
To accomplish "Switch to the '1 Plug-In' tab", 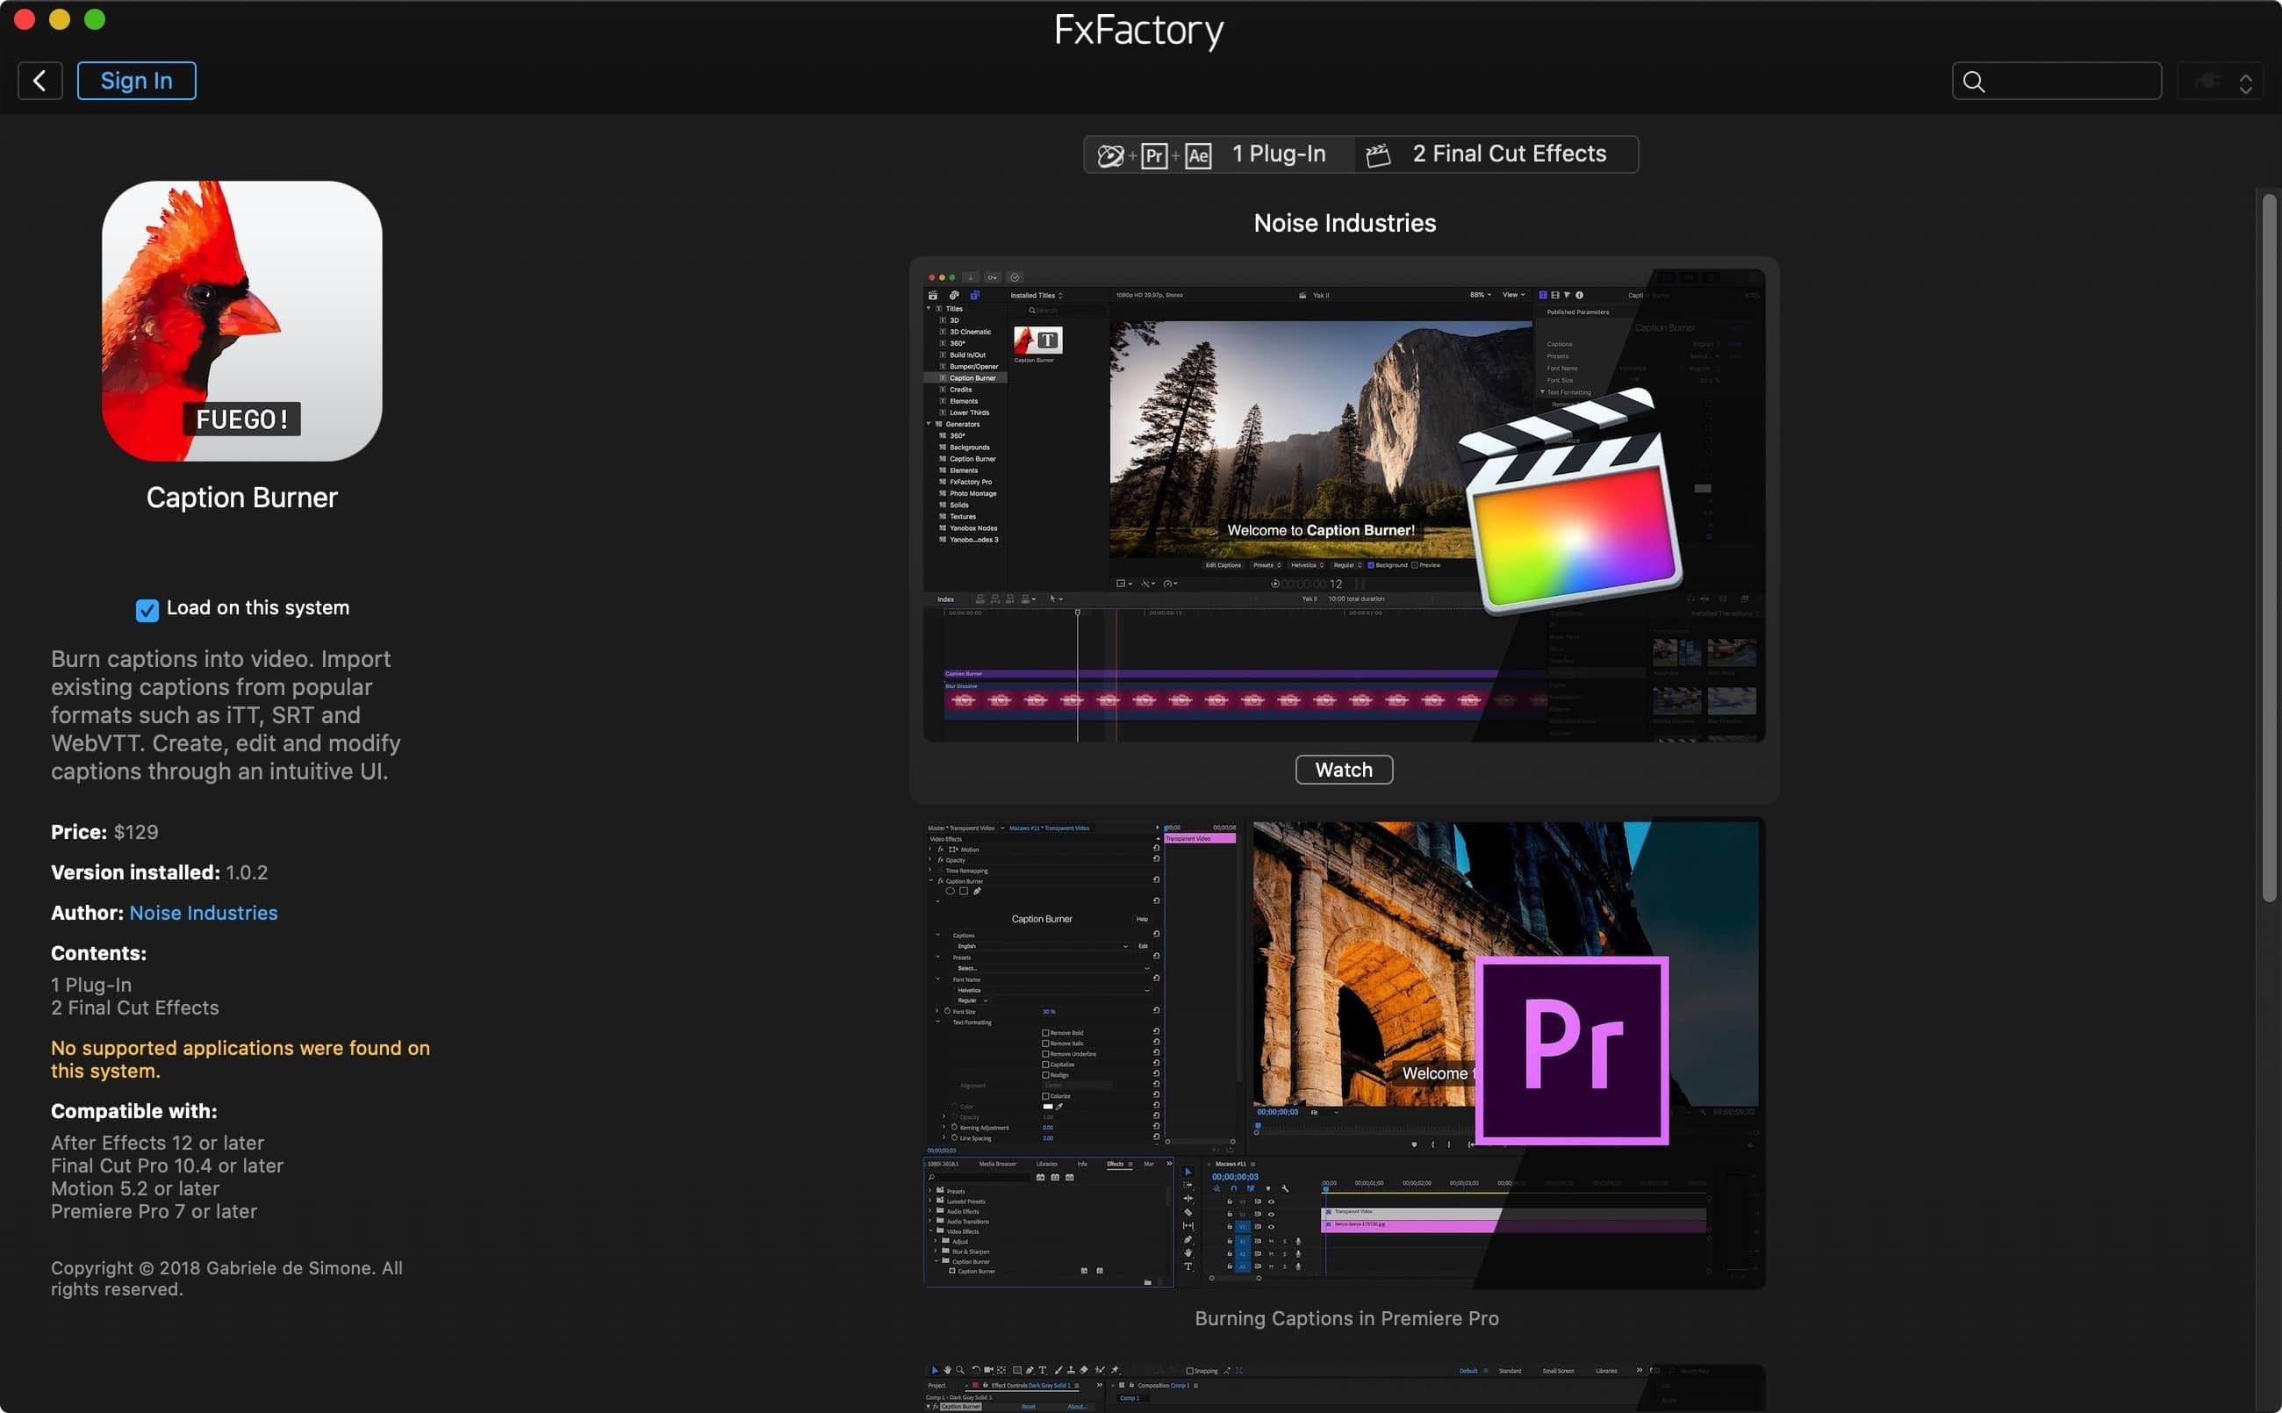I will point(1277,154).
